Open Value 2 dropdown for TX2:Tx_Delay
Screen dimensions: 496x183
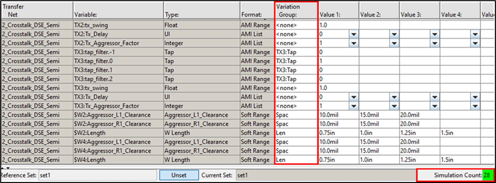[394, 34]
